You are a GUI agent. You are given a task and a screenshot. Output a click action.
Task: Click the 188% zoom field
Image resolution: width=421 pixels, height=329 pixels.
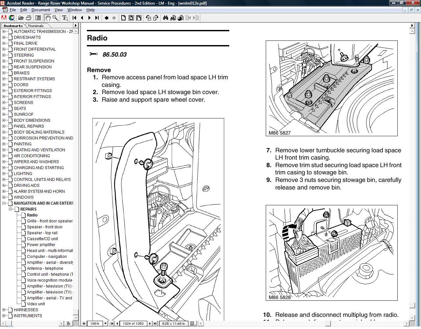(x=95, y=323)
